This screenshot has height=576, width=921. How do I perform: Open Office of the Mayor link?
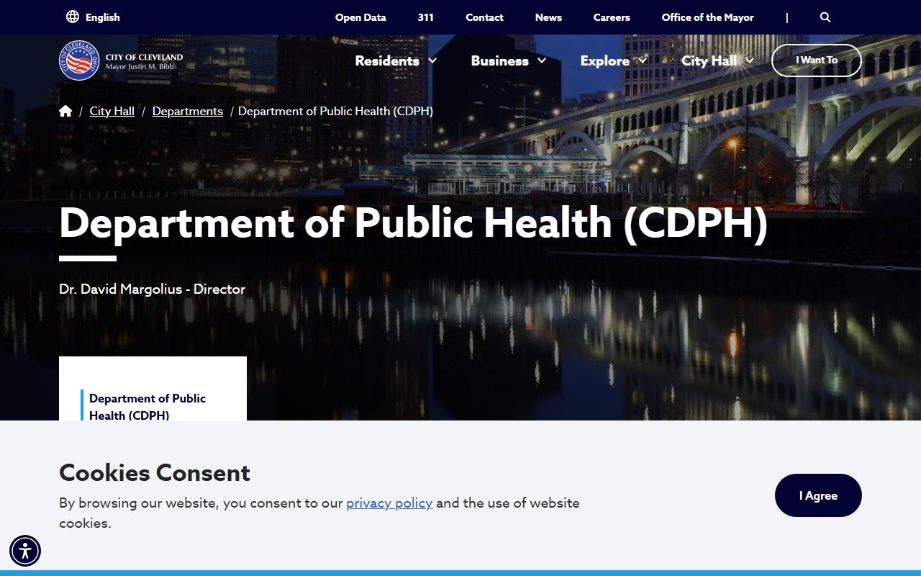(x=708, y=17)
